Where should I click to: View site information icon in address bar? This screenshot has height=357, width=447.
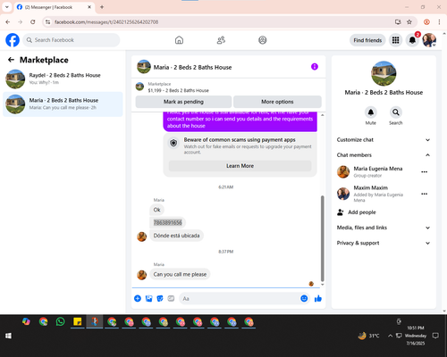click(47, 22)
